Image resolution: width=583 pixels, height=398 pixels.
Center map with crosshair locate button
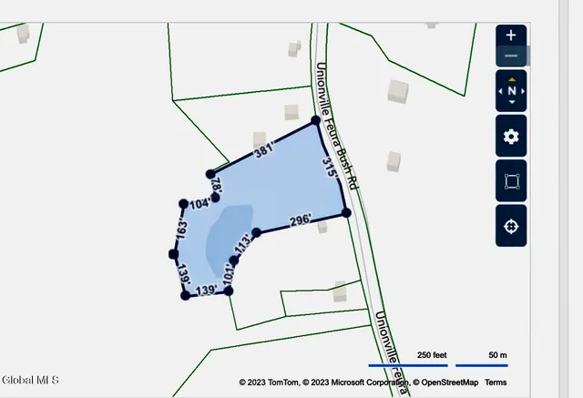coord(511,226)
